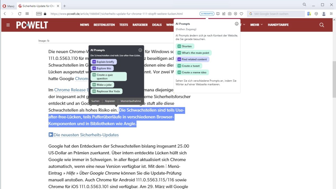
Task: Open RATGEBER in site navigation
Action: [140, 25]
